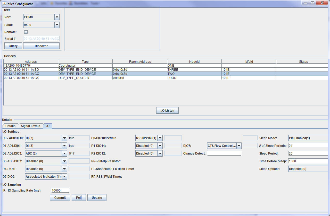The height and width of the screenshot is (216, 330).
Task: Click the I/O Listen button
Action: pyautogui.click(x=167, y=111)
